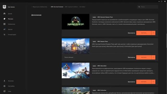
Task: Go back to library breadcrumb link
Action: click(39, 7)
